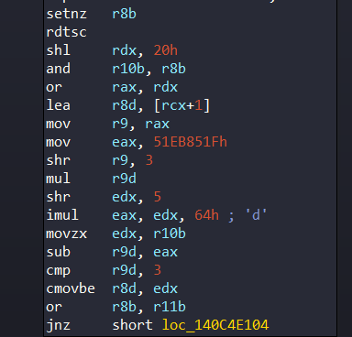Select the rdtsc instruction line
Viewport: 352px width, 337px height.
pyautogui.click(x=66, y=32)
